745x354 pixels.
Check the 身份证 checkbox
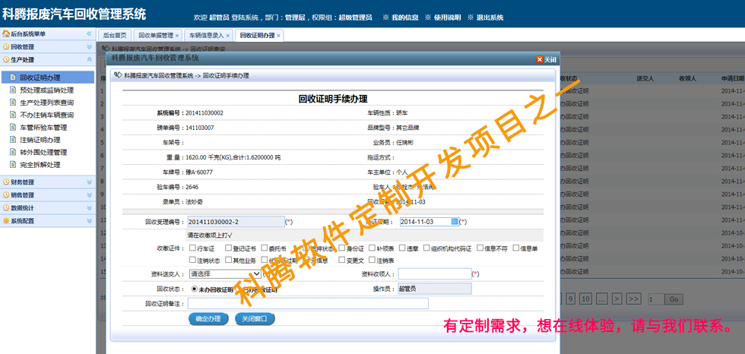click(x=341, y=248)
